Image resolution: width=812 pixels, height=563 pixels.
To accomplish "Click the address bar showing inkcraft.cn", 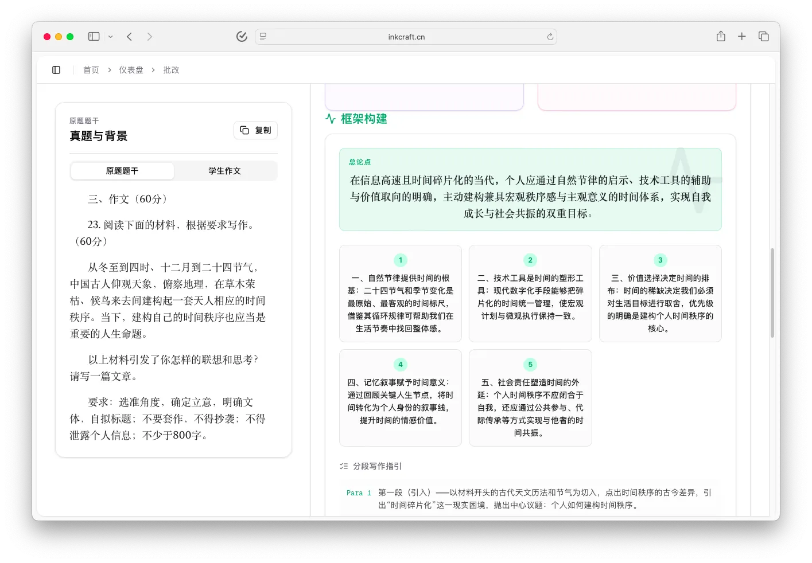I will tap(406, 36).
